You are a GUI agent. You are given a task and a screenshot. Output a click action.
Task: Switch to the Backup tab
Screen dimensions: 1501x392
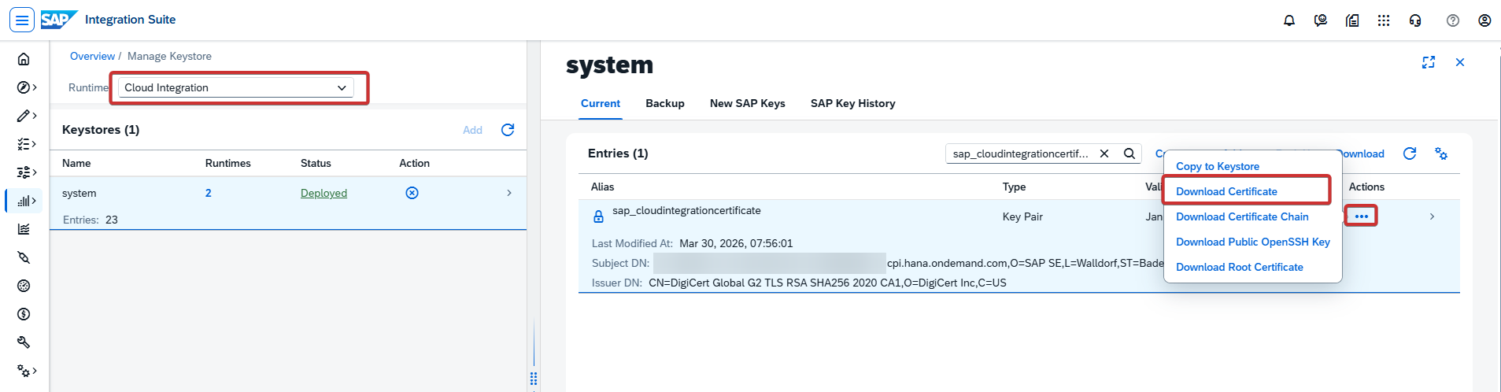pyautogui.click(x=665, y=103)
